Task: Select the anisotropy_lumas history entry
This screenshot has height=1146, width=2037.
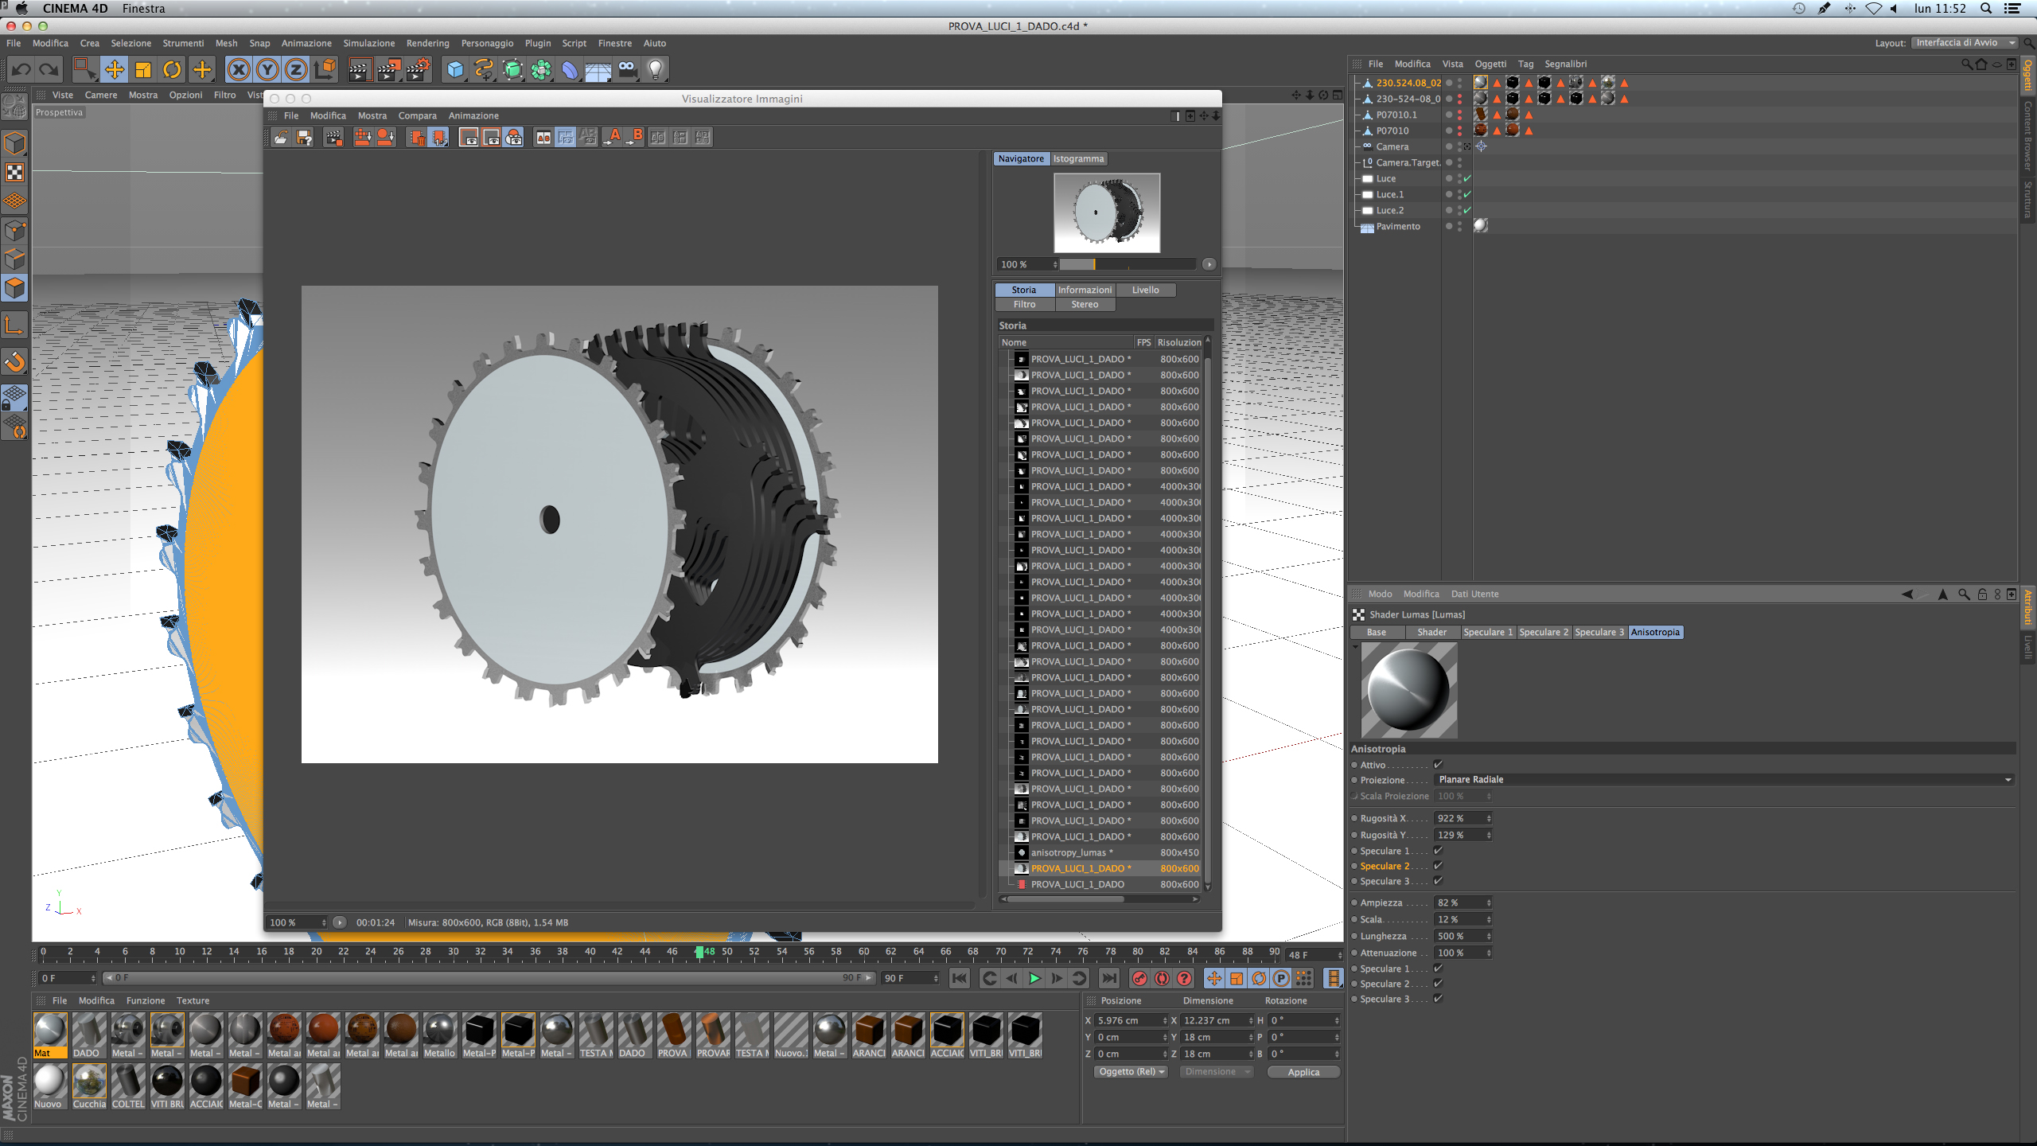Action: (1069, 852)
